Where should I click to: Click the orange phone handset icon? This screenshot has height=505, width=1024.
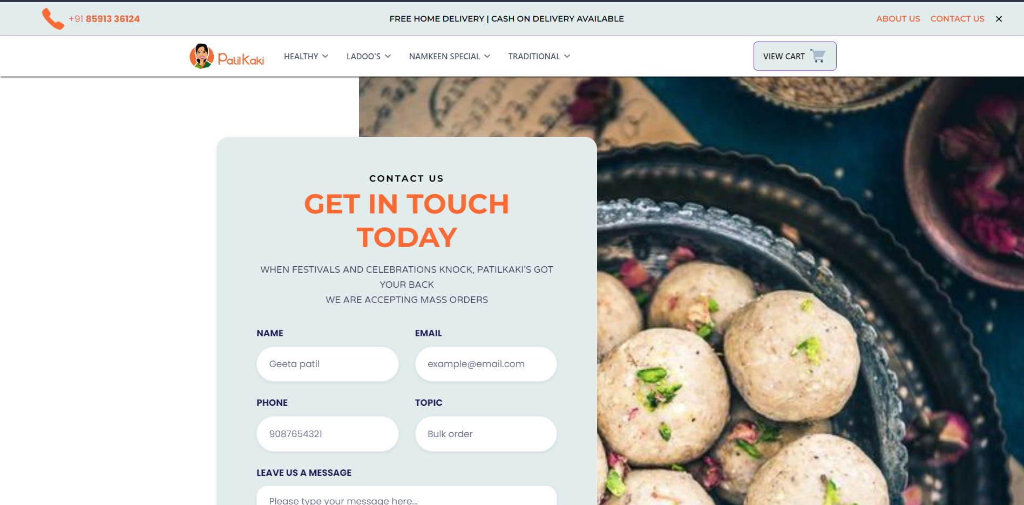53,19
